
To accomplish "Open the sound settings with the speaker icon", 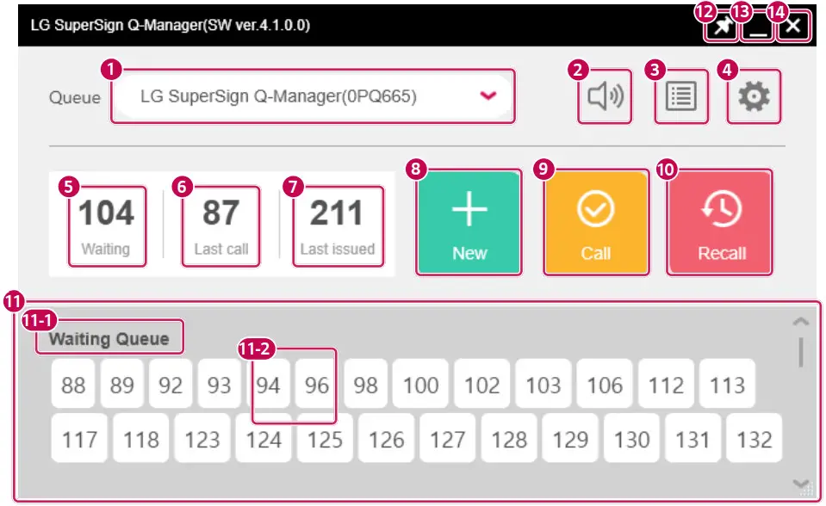I will [604, 96].
